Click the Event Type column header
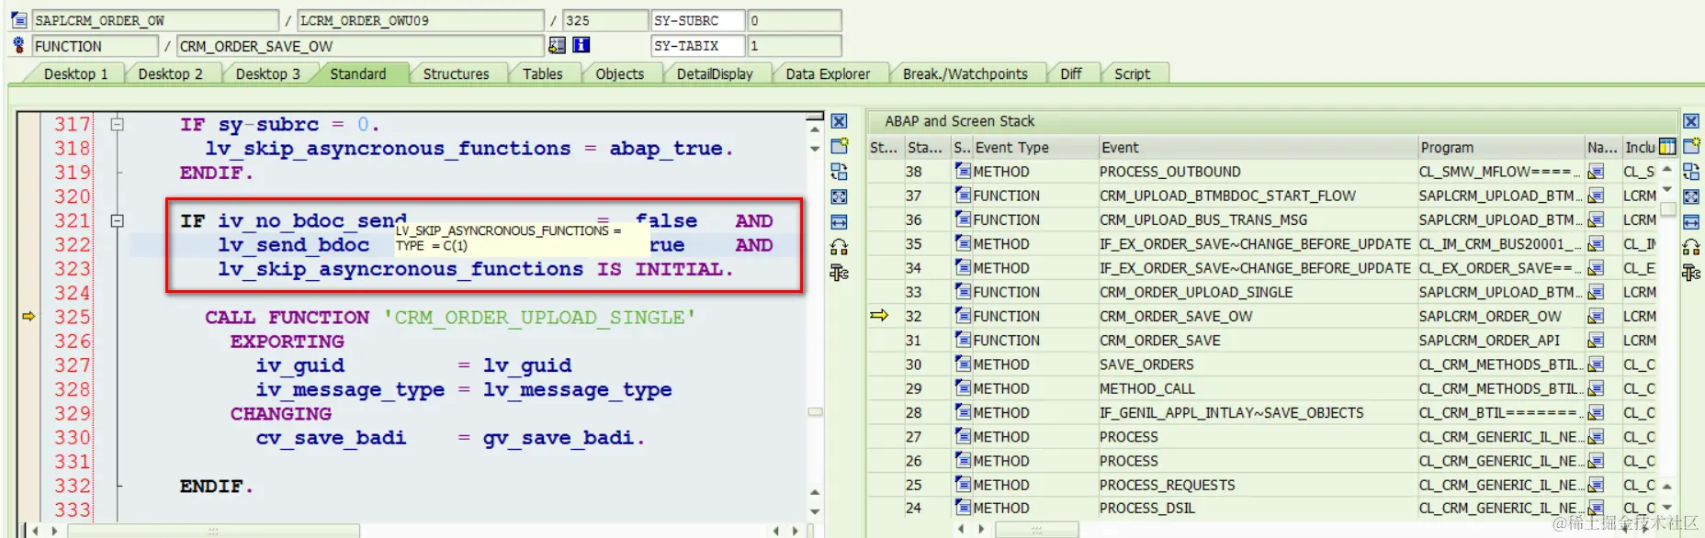The width and height of the screenshot is (1705, 538). coord(1034,148)
